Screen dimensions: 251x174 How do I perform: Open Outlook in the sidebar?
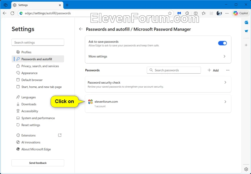pyautogui.click(x=246, y=22)
